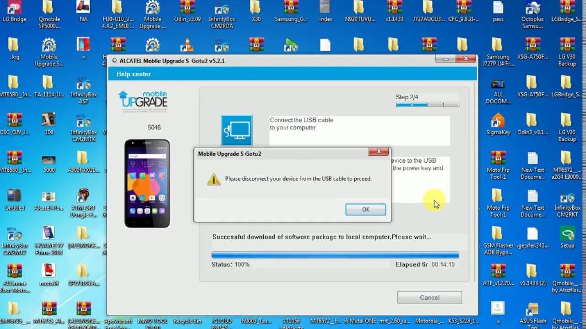Open the index desktop file
586x329 pixels.
coord(325,12)
